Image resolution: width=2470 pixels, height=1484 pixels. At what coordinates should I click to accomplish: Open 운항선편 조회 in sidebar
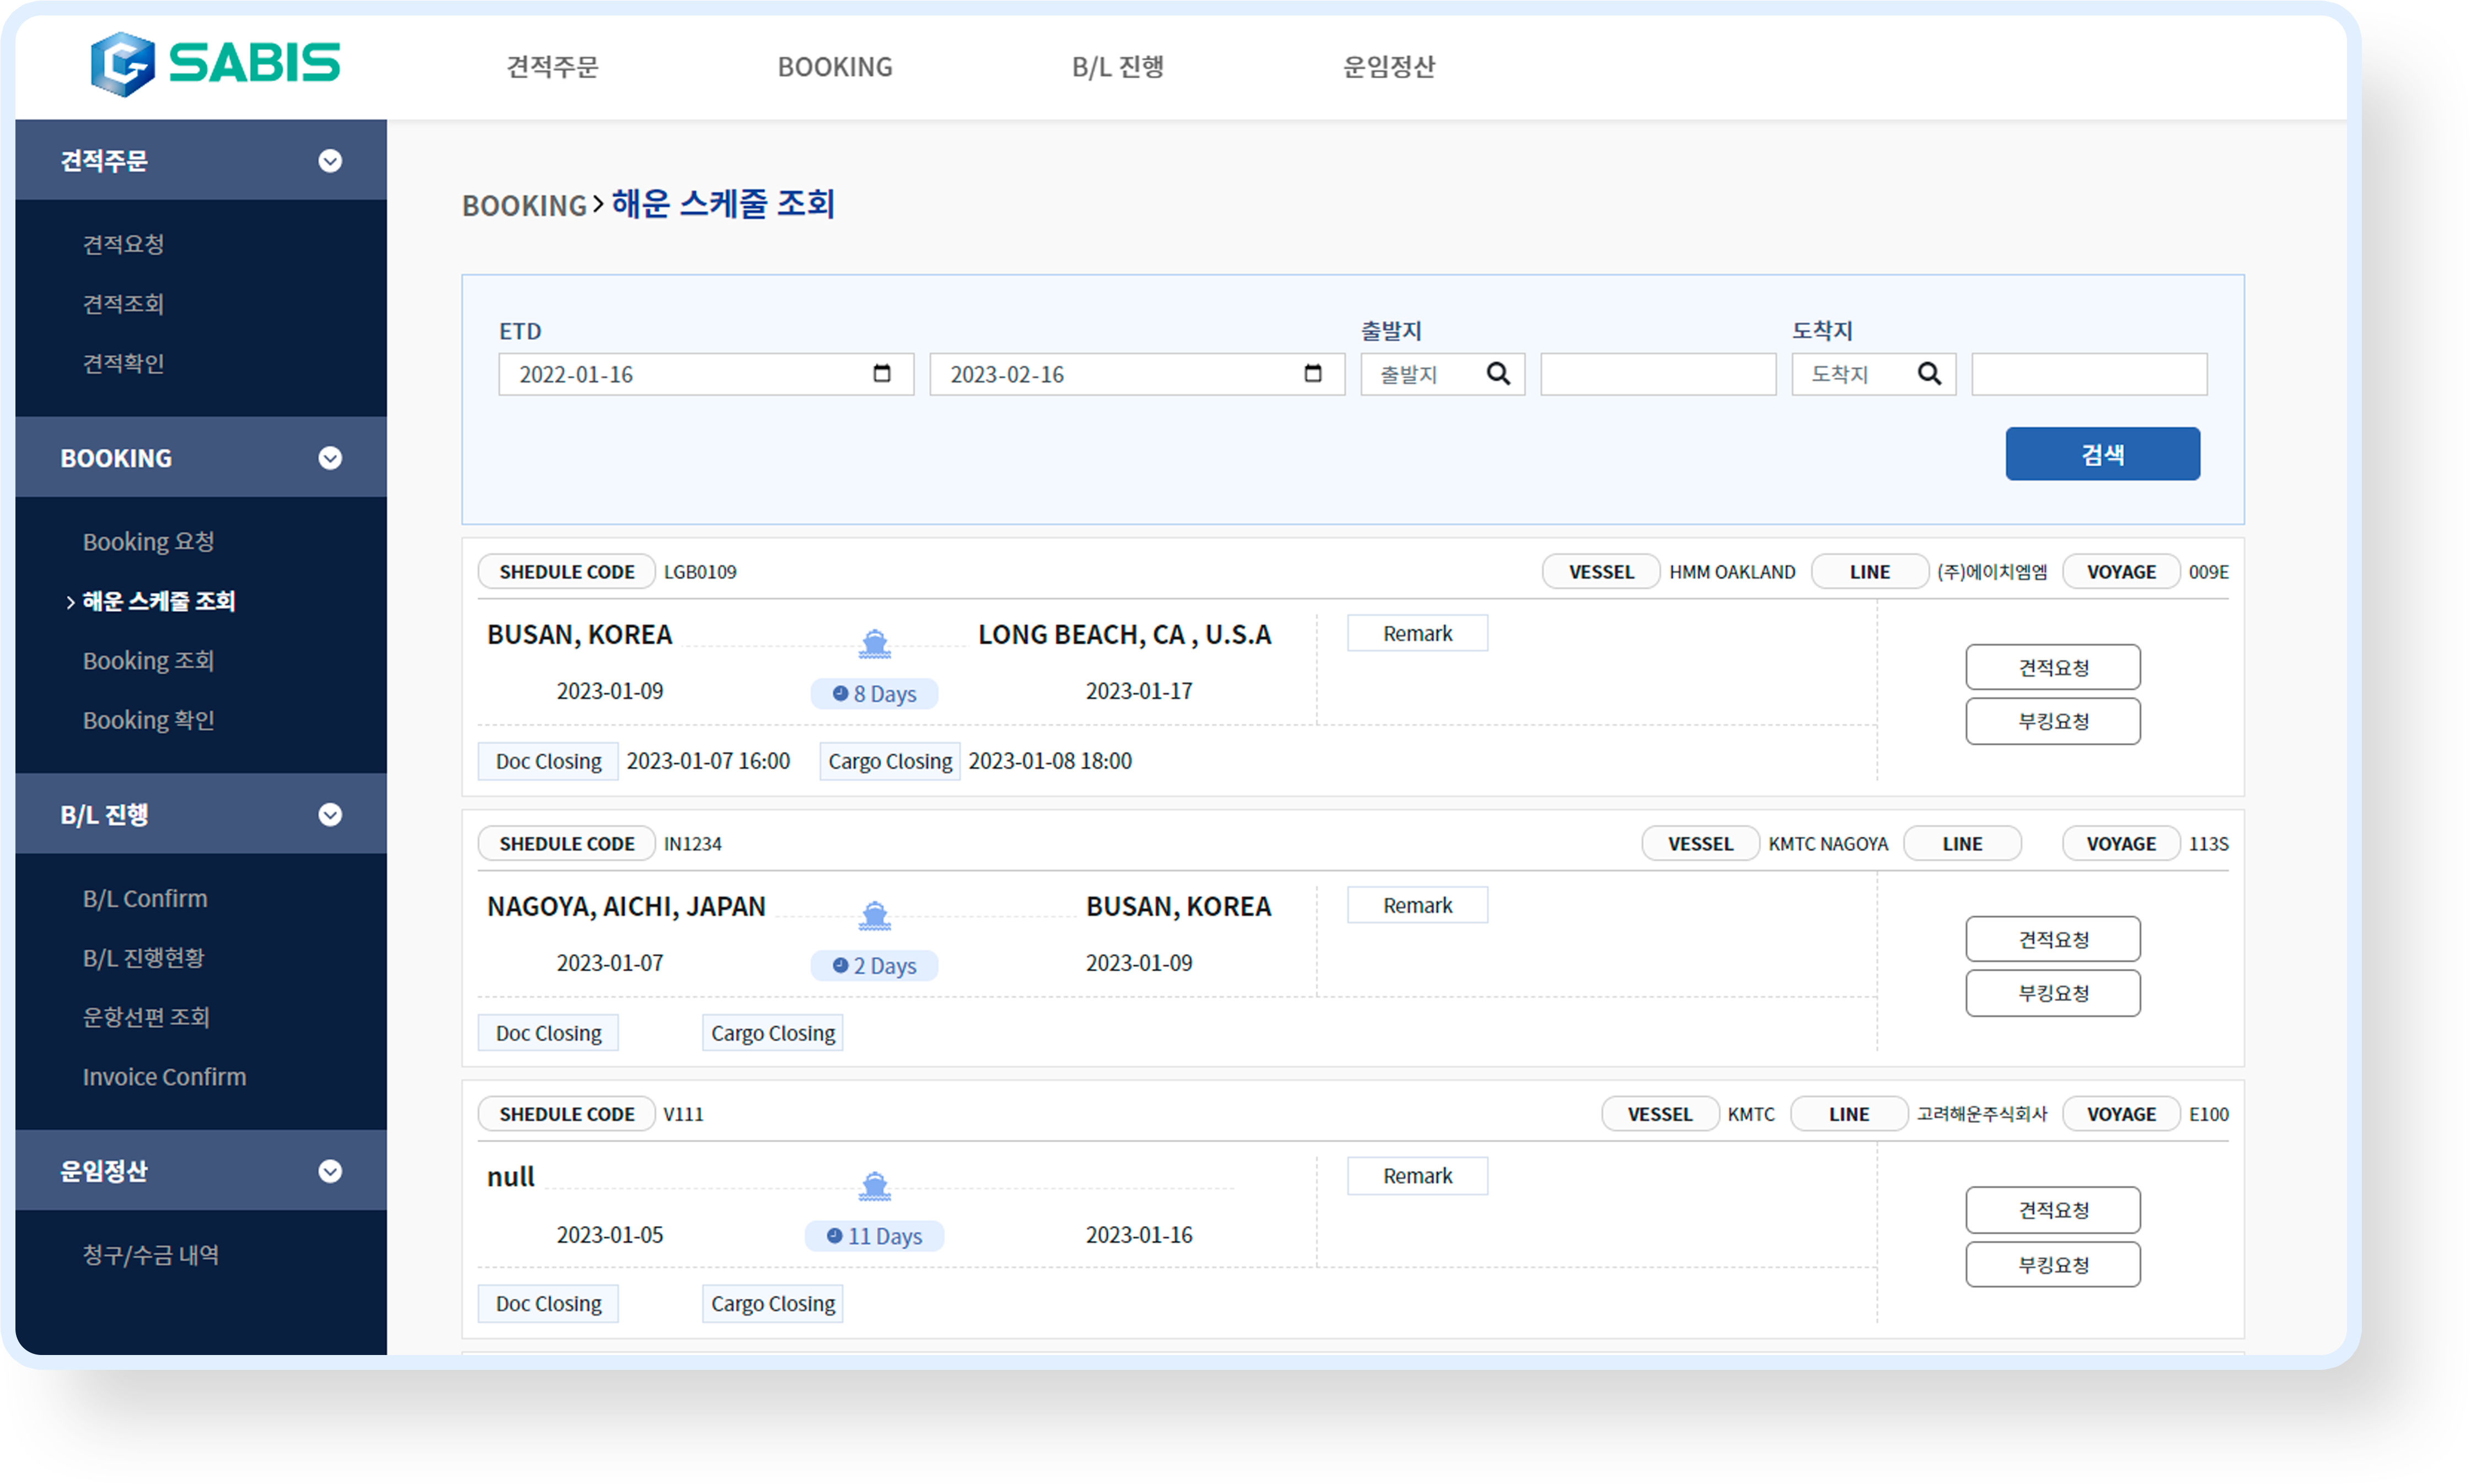tap(146, 1017)
